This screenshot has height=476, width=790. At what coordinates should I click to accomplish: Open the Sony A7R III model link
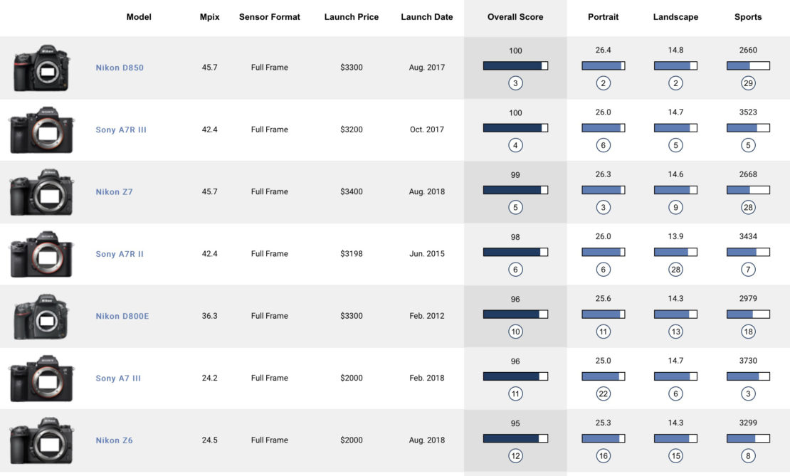121,130
